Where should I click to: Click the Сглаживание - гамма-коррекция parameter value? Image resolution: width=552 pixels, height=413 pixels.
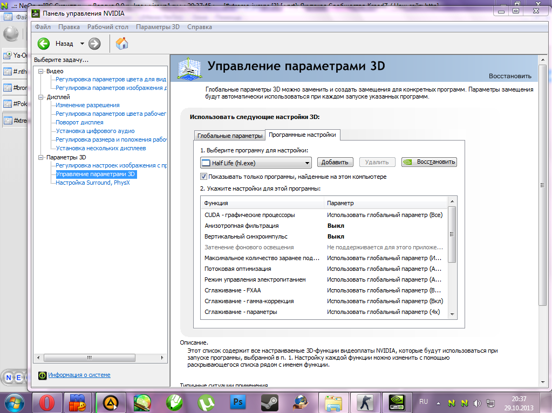385,302
